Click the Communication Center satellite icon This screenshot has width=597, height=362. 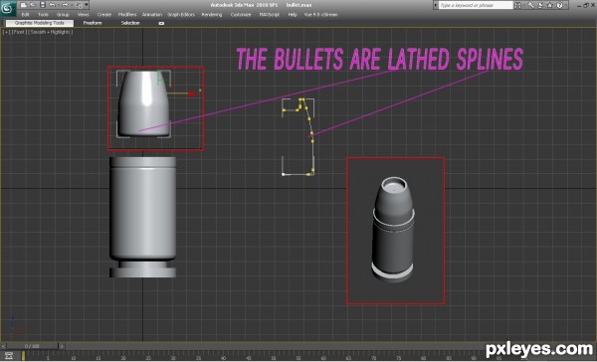(x=540, y=5)
